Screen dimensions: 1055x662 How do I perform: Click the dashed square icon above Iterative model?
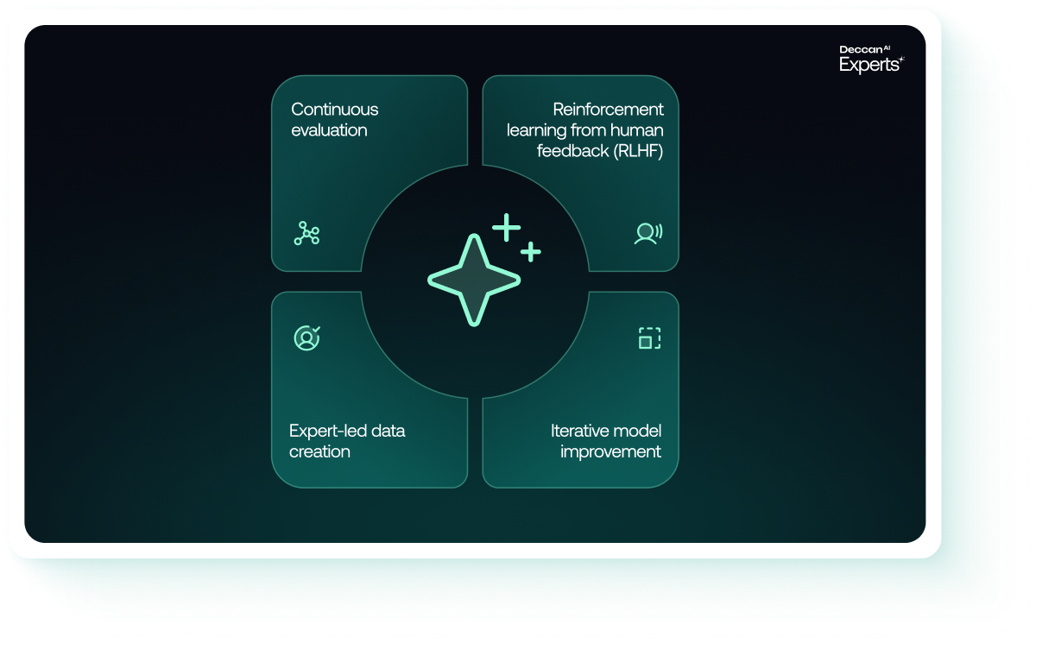[x=649, y=338]
